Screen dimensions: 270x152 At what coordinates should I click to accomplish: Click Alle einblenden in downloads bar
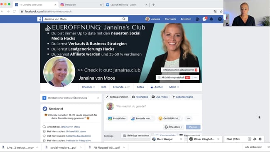click(x=254, y=147)
